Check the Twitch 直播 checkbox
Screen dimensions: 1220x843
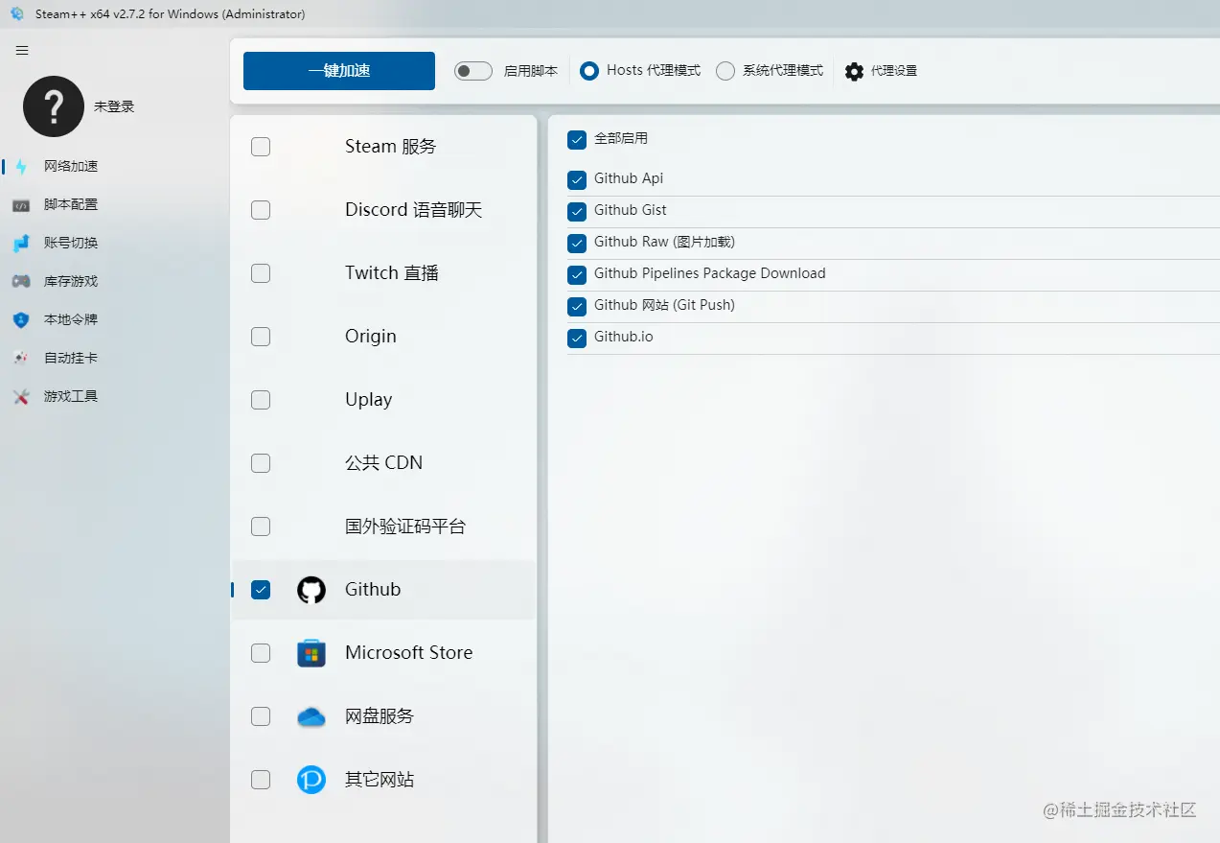(261, 273)
